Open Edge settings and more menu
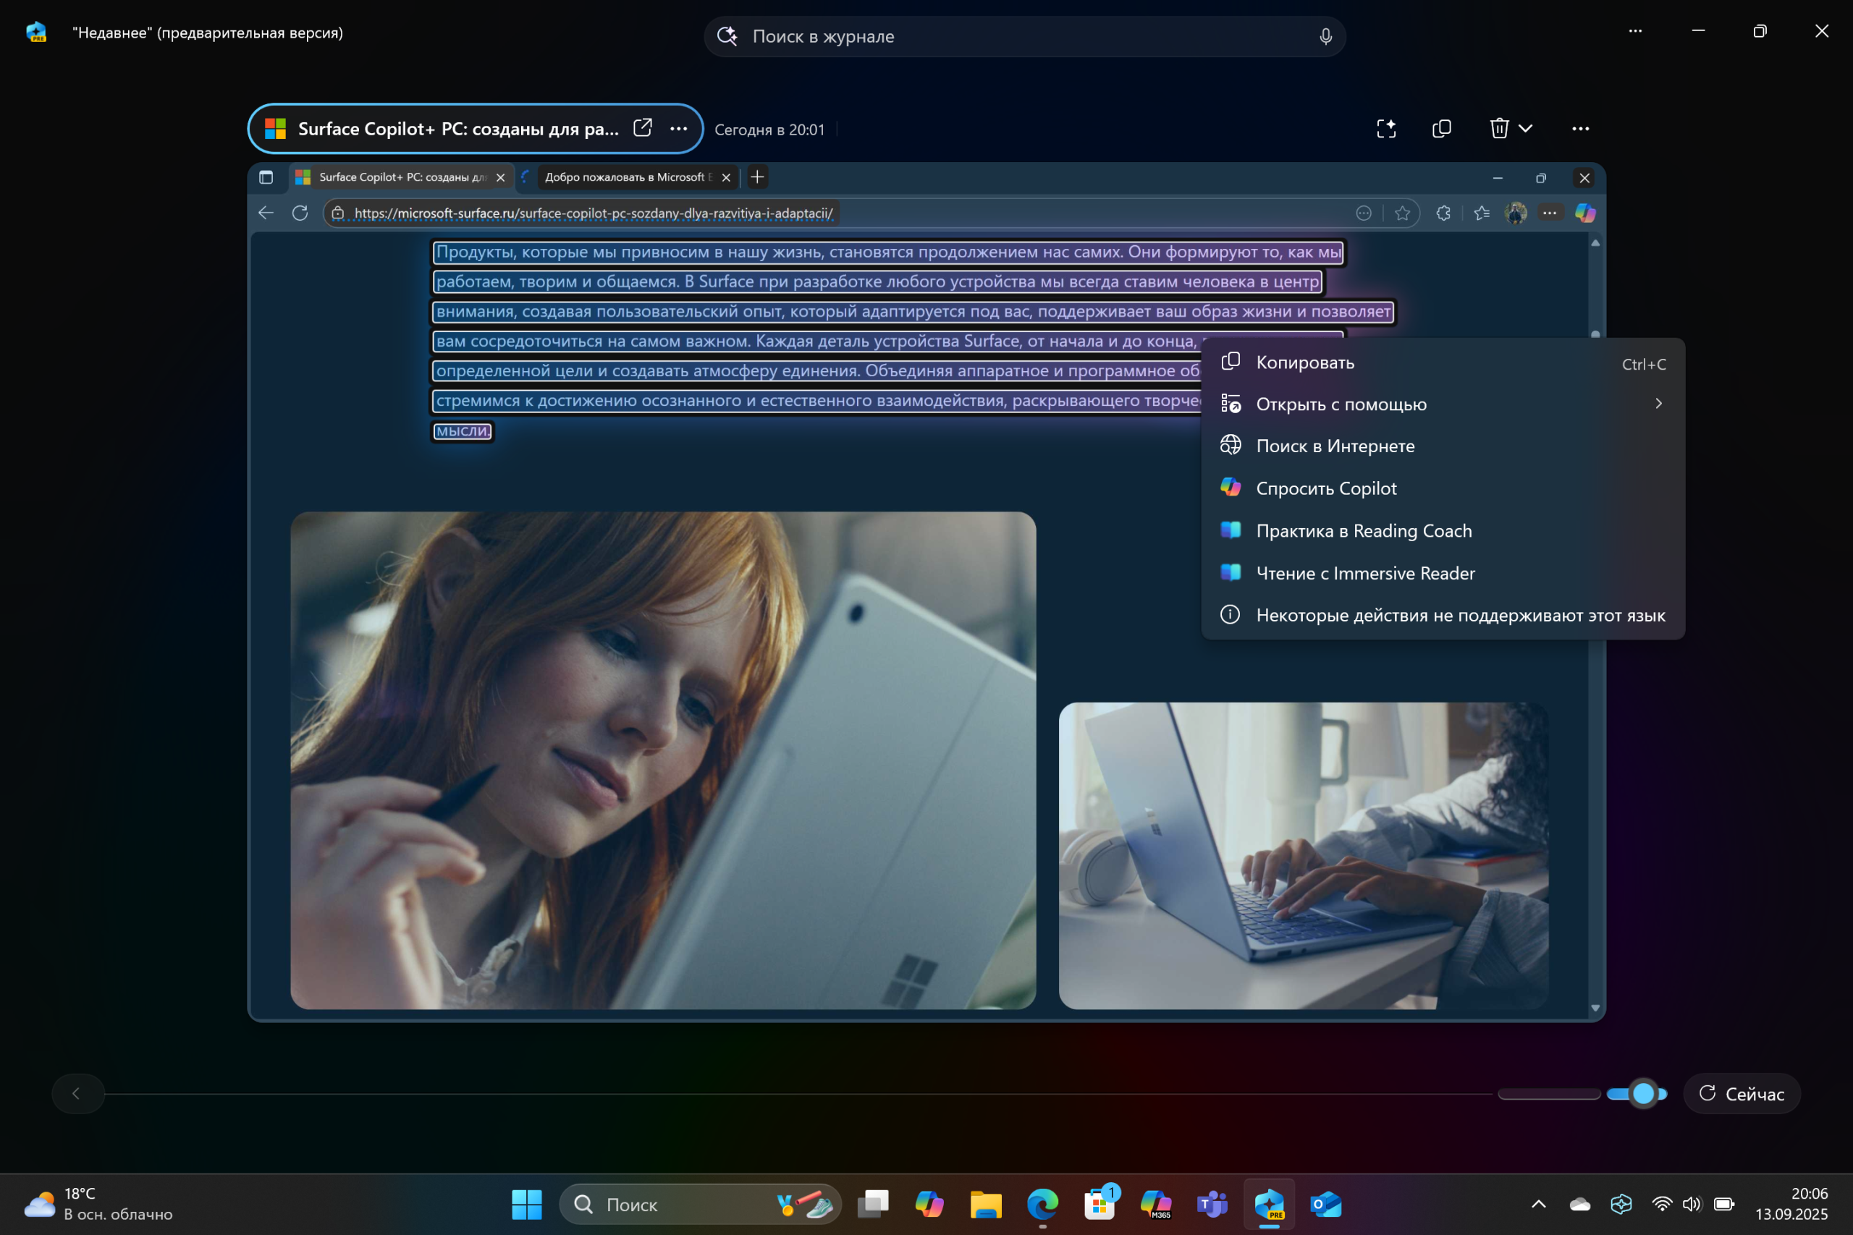Screen dimensions: 1853x1235 coord(1549,213)
